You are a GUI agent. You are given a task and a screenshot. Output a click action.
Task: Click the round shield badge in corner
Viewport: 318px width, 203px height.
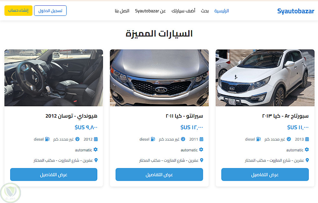[x=10, y=193]
